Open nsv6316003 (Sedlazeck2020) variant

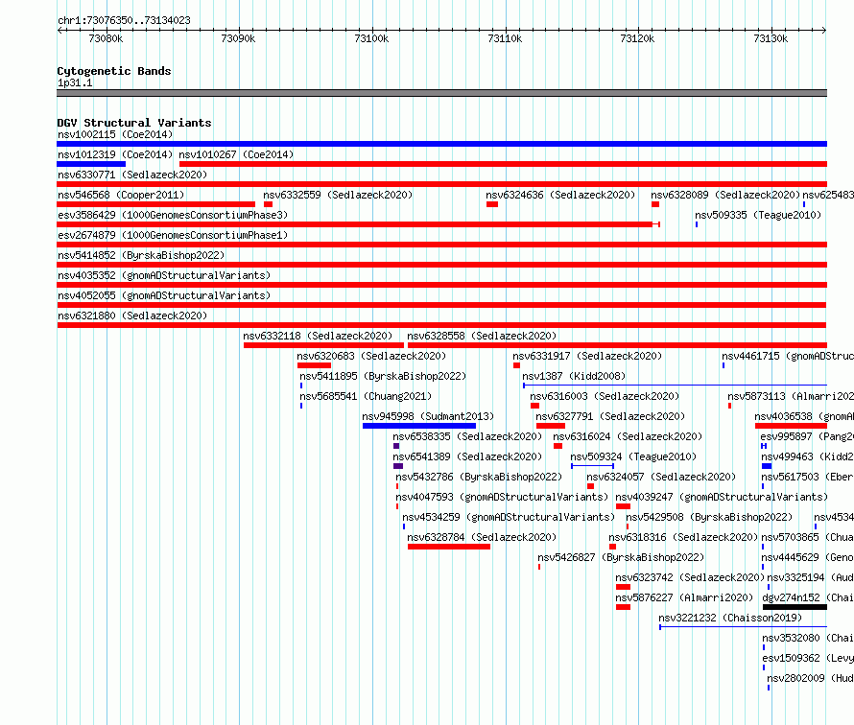[x=605, y=396]
